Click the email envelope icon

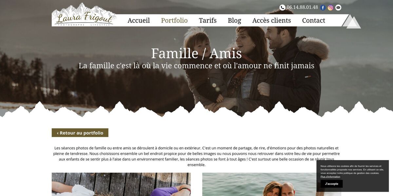click(x=338, y=8)
